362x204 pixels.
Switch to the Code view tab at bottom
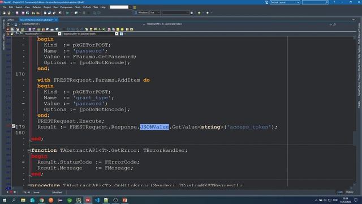tap(340, 192)
